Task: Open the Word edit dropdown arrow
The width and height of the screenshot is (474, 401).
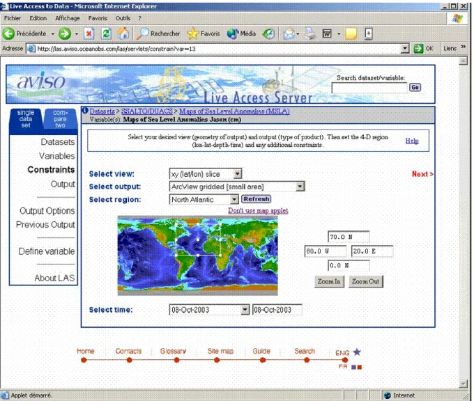Action: (x=339, y=34)
